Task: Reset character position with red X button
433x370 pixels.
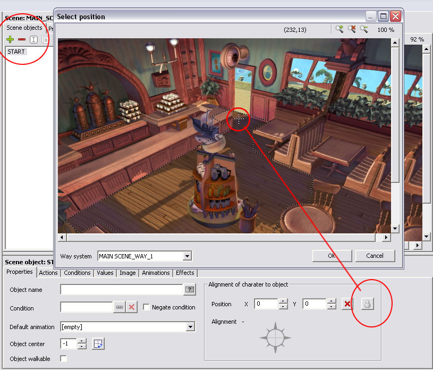Action: coord(347,304)
